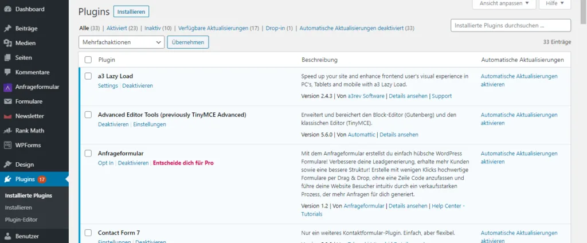The width and height of the screenshot is (587, 243).
Task: Open Settings for a3 Lazy Load
Action: [x=108, y=86]
